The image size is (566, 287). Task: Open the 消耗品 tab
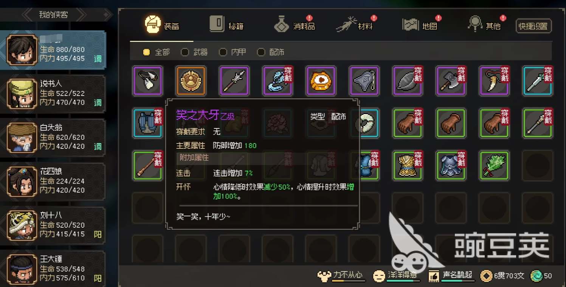(x=295, y=25)
